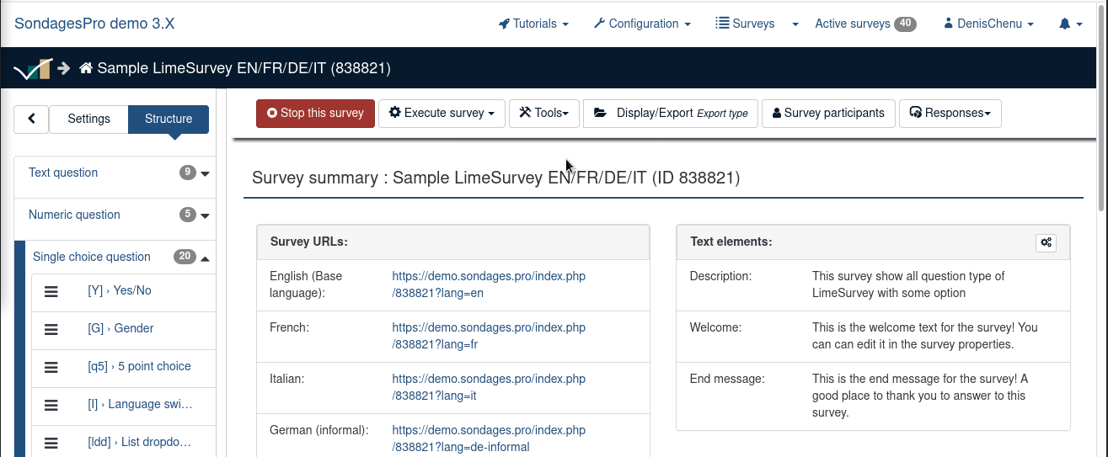Expand the Numeric question group
This screenshot has width=1108, height=457.
[x=205, y=215]
